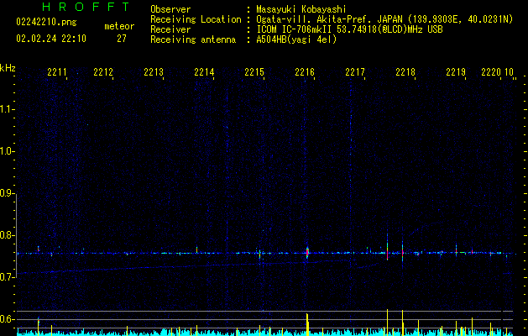Click the ICOM IC-706mkII receiver text
Screen dimensions: 528x336
tap(349, 29)
